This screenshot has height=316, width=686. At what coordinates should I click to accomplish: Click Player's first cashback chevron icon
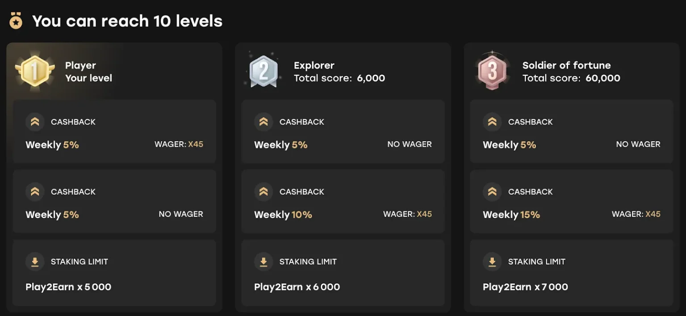(x=35, y=122)
